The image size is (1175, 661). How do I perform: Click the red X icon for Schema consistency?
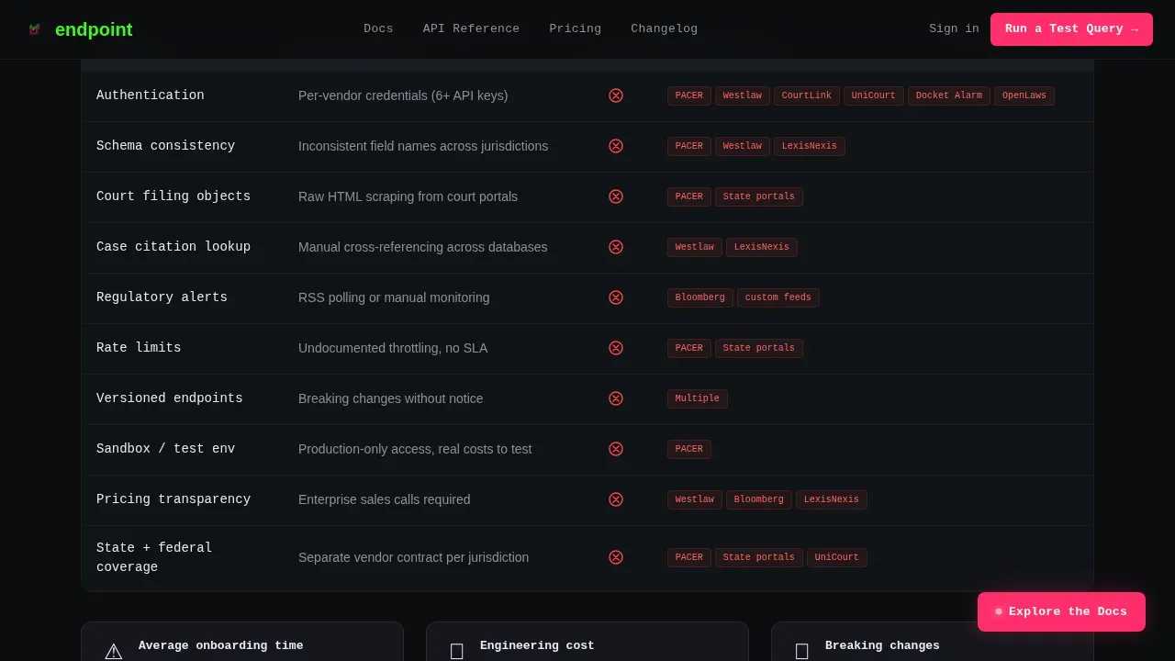click(616, 146)
